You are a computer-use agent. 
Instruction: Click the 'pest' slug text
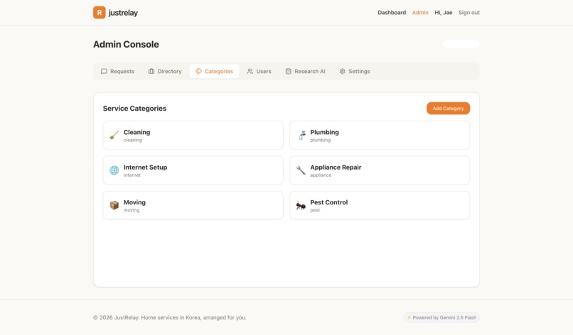pos(315,210)
